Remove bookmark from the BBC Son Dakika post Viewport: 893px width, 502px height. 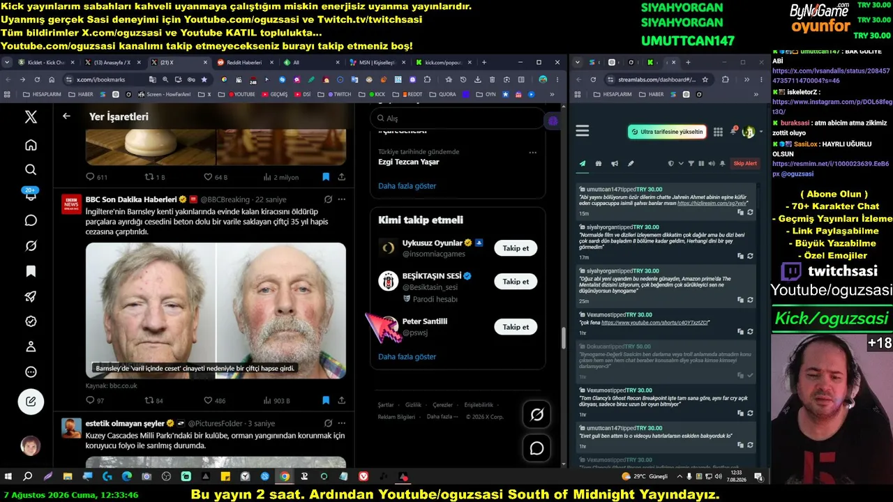click(326, 400)
